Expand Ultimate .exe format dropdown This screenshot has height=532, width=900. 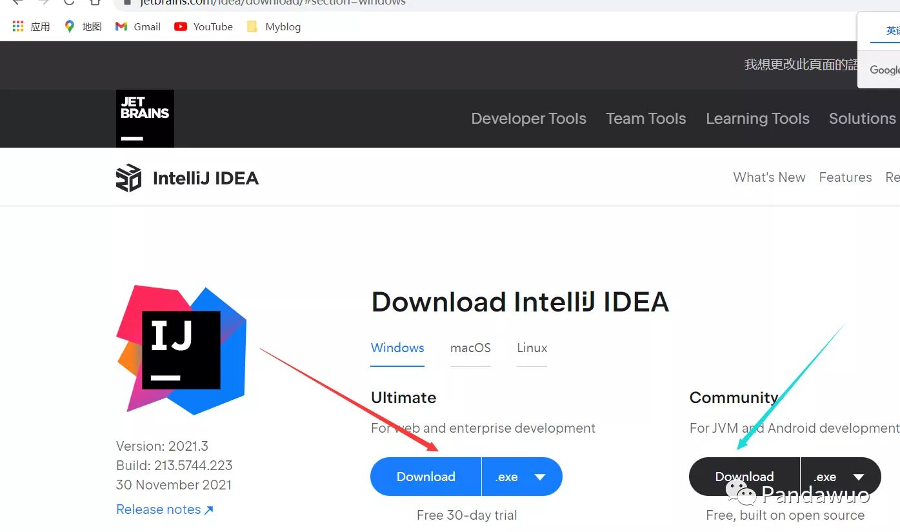522,477
